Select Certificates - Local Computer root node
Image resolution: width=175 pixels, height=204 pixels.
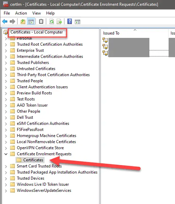tap(36, 32)
